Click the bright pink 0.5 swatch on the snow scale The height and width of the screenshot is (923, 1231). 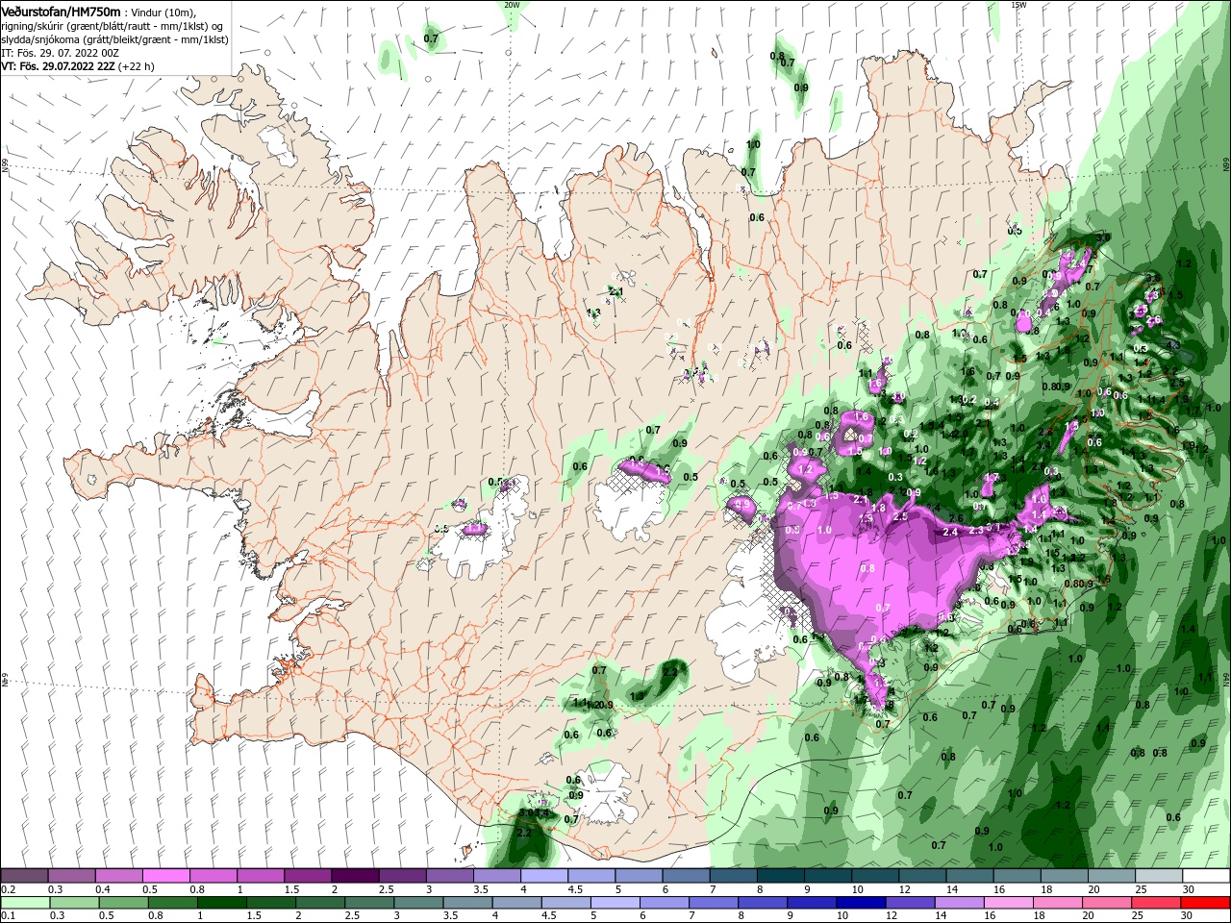[x=165, y=876]
